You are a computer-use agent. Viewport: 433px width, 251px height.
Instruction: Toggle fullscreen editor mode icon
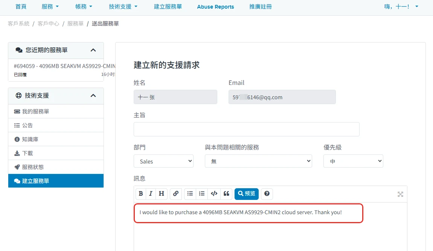pyautogui.click(x=400, y=194)
